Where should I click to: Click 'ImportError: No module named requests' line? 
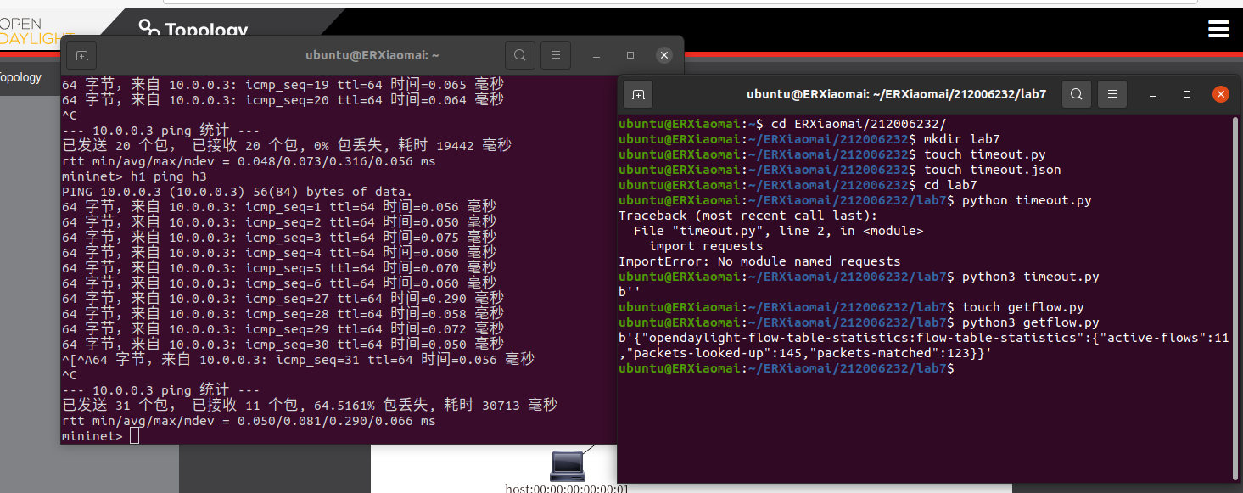[759, 261]
